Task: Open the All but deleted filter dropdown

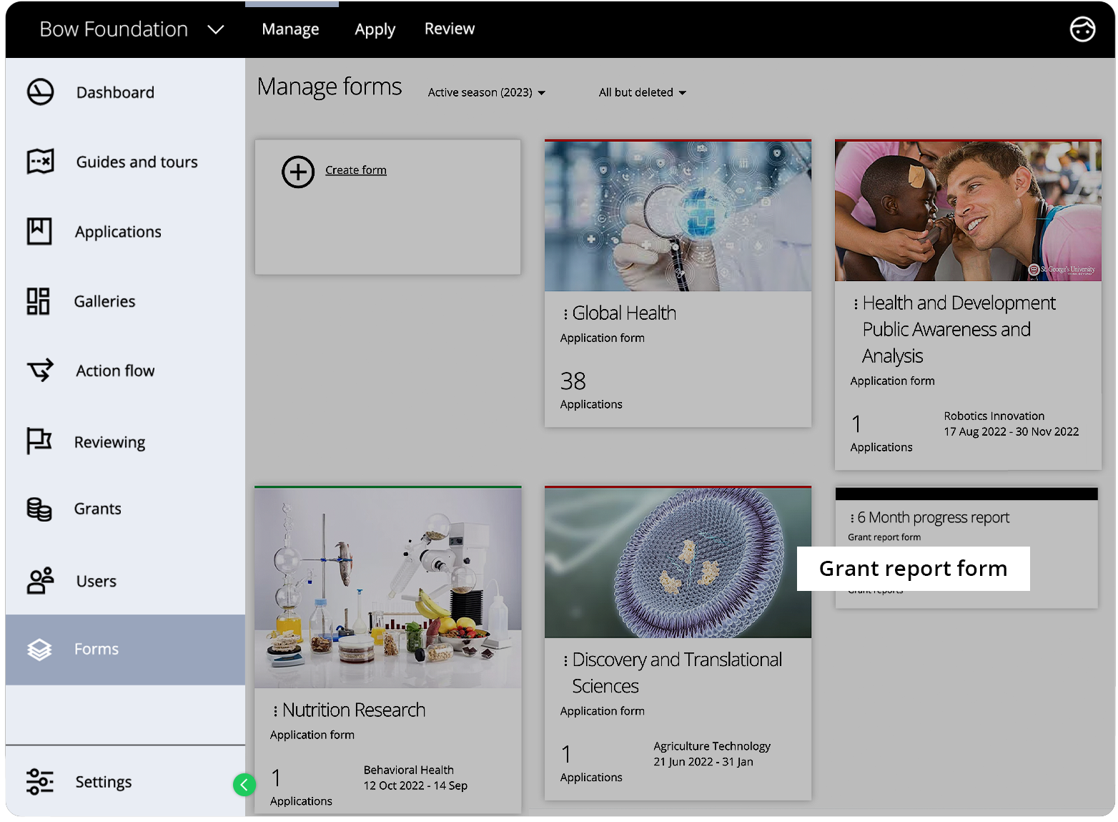Action: (642, 92)
